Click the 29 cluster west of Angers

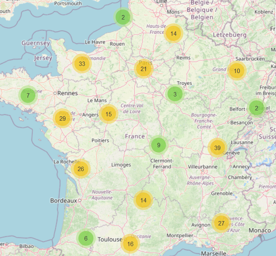tap(62, 118)
